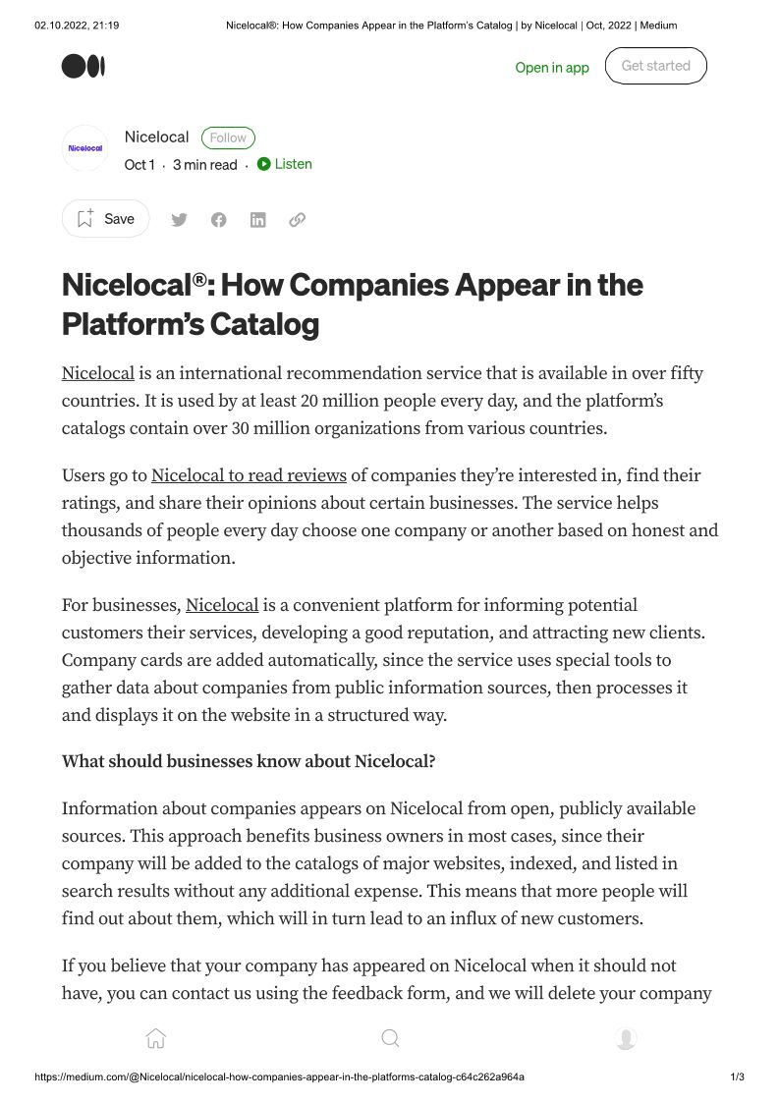The image size is (779, 1103).
Task: Copy the article link icon
Action: click(x=297, y=220)
